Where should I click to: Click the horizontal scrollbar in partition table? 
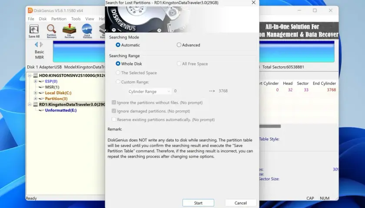click(270, 126)
